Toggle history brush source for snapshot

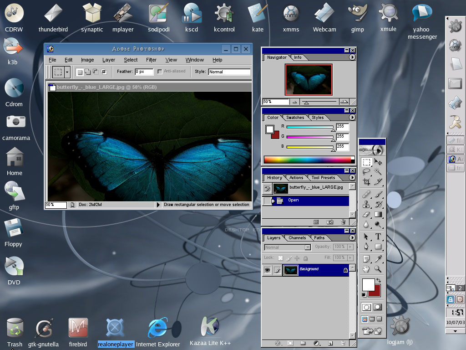267,189
